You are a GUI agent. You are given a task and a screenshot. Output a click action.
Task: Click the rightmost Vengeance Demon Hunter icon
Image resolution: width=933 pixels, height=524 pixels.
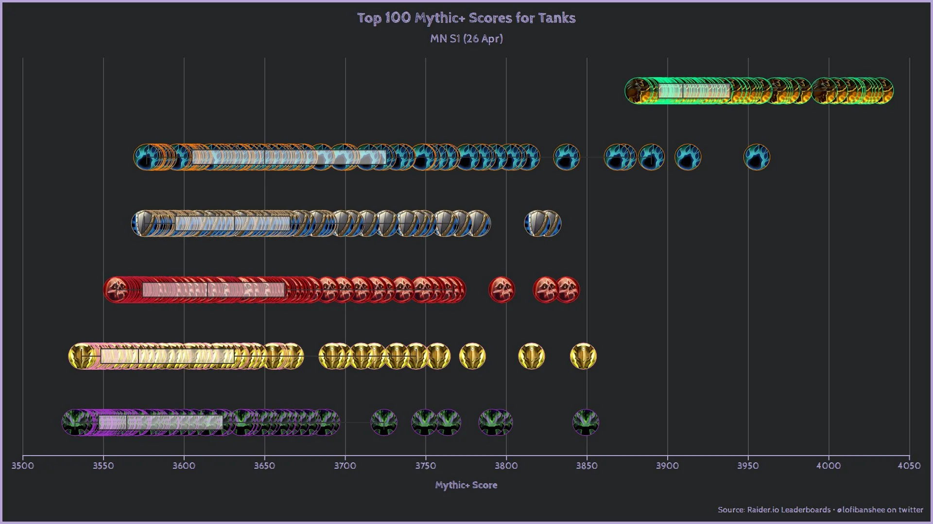click(x=586, y=423)
